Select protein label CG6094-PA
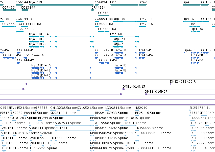The width and height of the screenshot is (215, 152). pyautogui.click(x=104, y=55)
